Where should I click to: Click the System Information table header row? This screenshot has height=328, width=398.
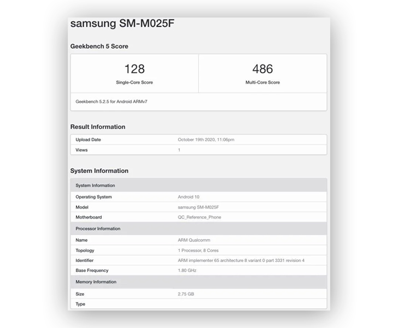pyautogui.click(x=199, y=185)
